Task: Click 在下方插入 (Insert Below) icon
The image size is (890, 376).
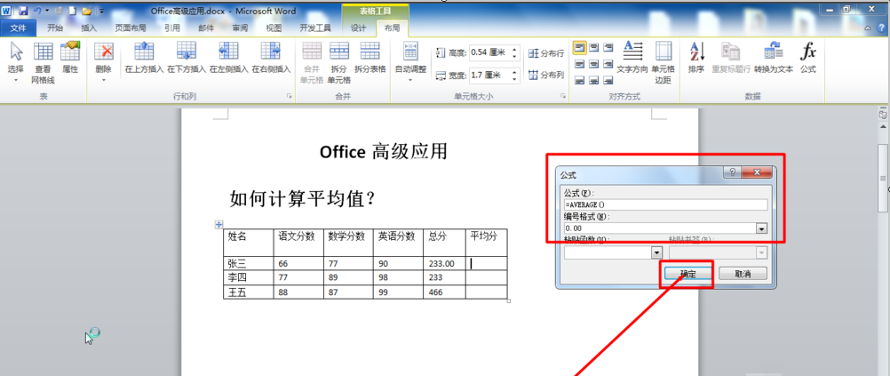Action: pyautogui.click(x=187, y=52)
